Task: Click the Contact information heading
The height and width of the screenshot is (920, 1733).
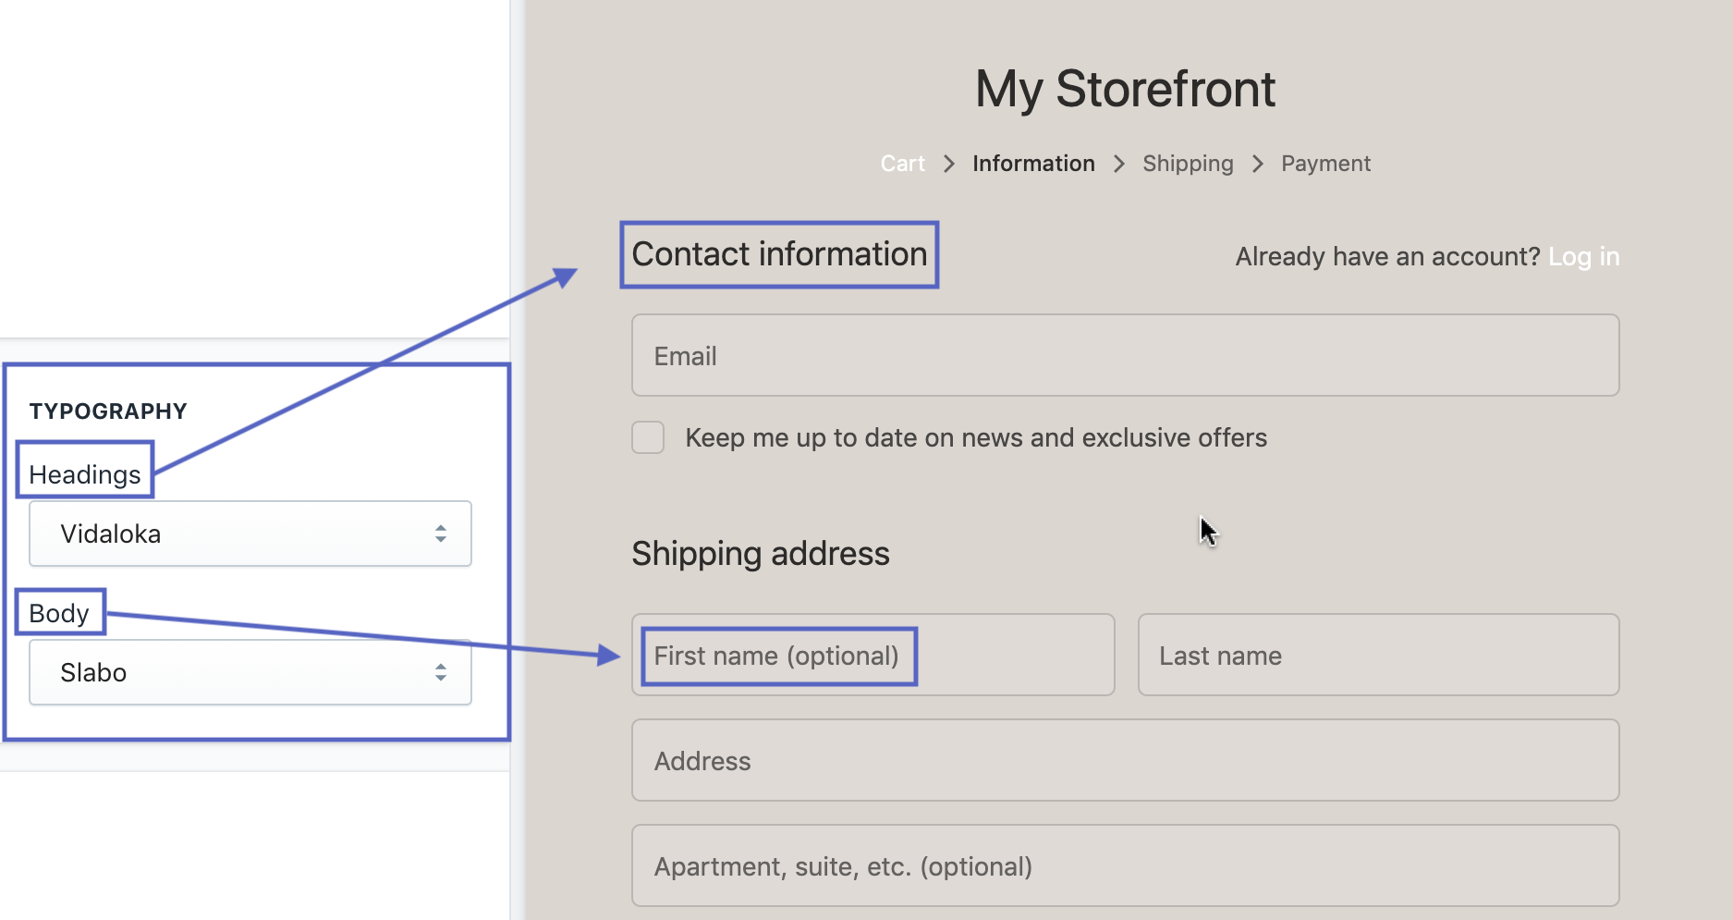Action: point(779,254)
